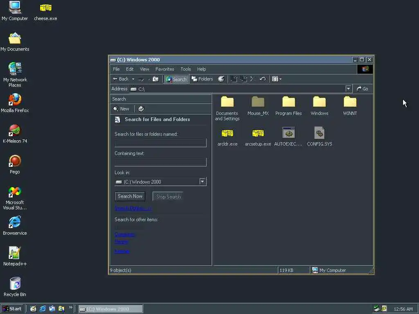Select the Program Files folder
Image resolution: width=419 pixels, height=314 pixels.
click(288, 106)
